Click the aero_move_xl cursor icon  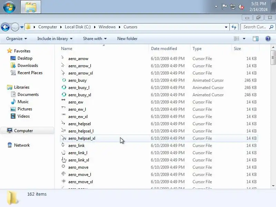tap(64, 181)
